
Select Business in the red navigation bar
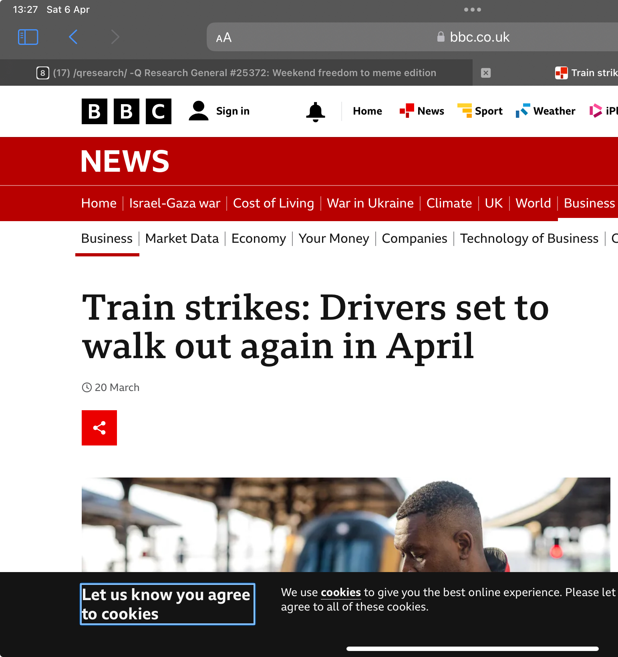[x=589, y=203]
